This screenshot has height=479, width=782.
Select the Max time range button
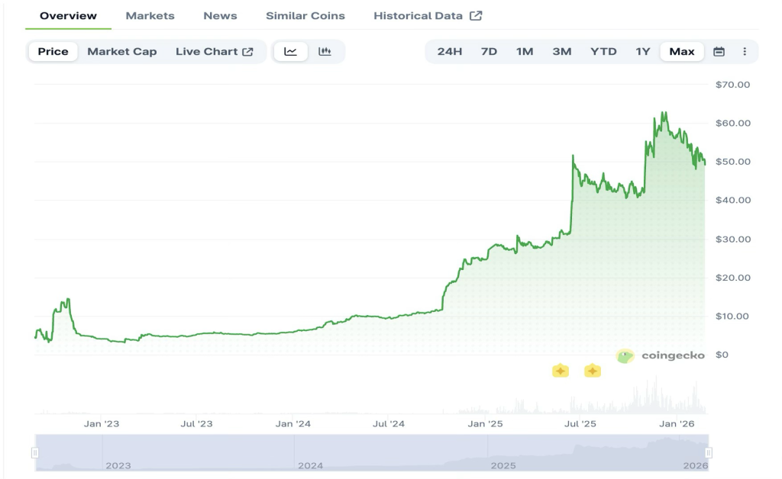(681, 51)
